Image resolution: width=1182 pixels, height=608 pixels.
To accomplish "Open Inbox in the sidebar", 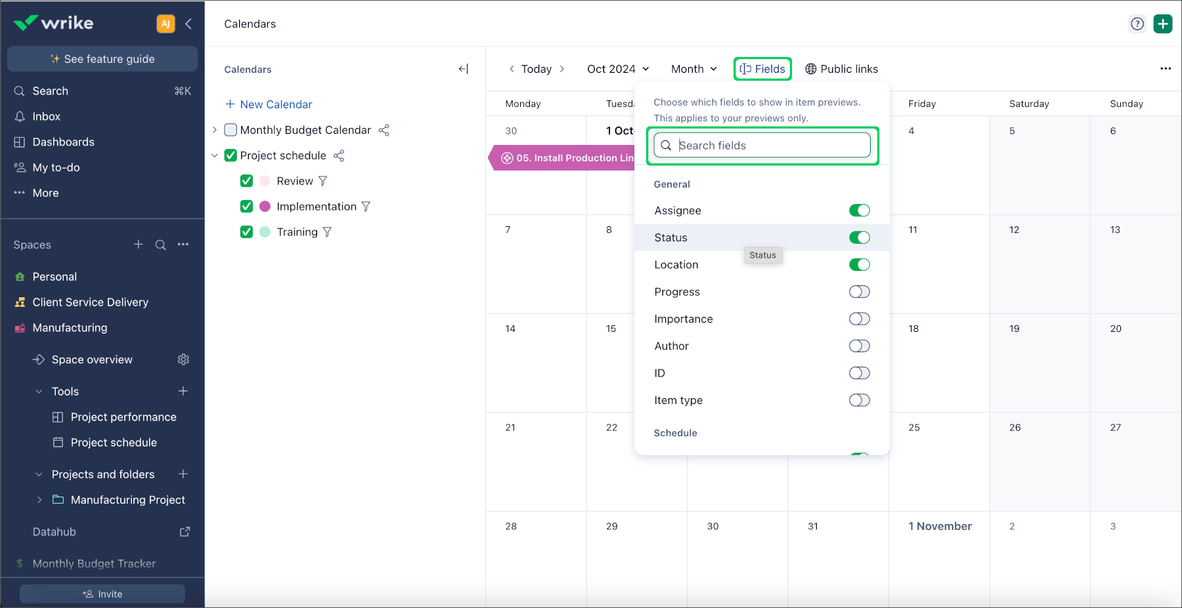I will click(46, 116).
